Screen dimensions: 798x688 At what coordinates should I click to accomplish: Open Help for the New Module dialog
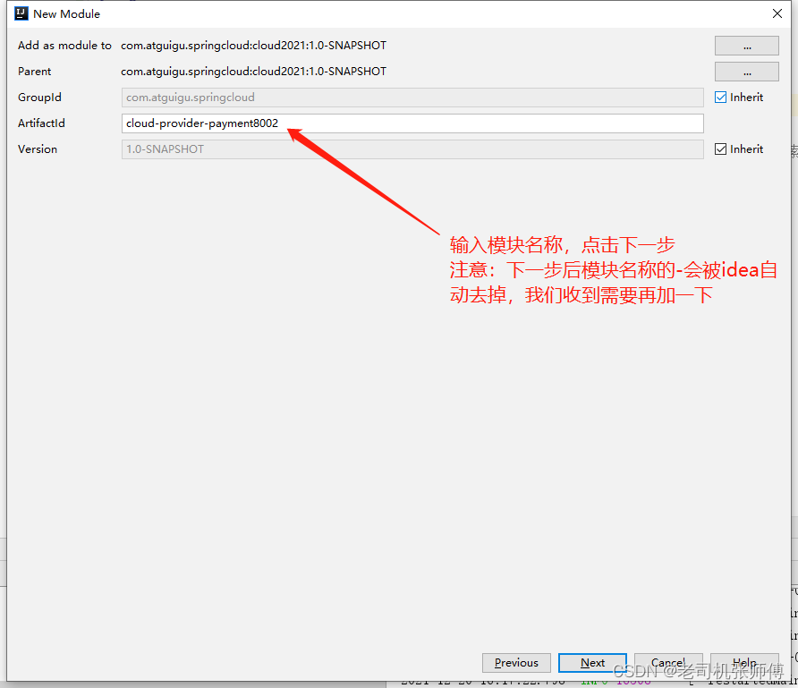point(744,663)
